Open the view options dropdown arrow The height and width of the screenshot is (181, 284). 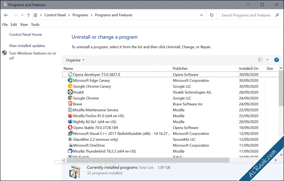267,60
